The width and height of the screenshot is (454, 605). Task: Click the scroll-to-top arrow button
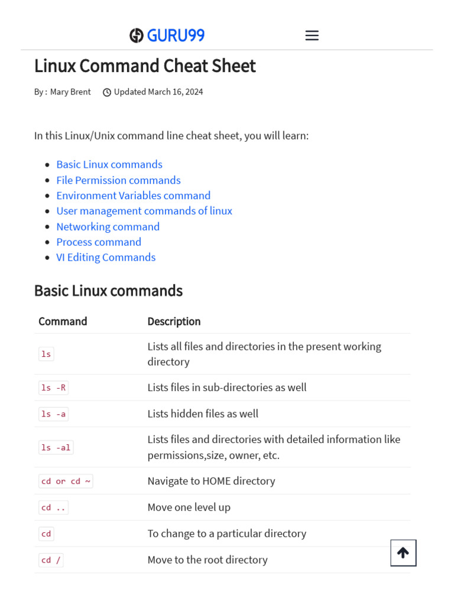[x=403, y=553]
